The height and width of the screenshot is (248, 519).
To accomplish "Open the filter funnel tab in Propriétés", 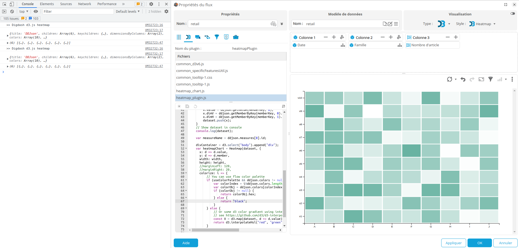I will (x=217, y=37).
